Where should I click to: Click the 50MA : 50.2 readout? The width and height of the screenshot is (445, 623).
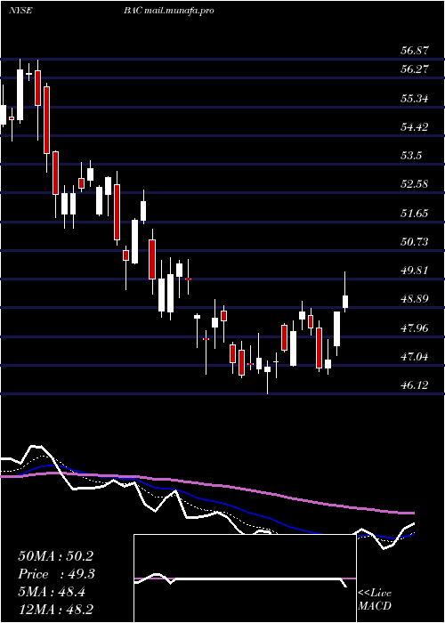55,556
